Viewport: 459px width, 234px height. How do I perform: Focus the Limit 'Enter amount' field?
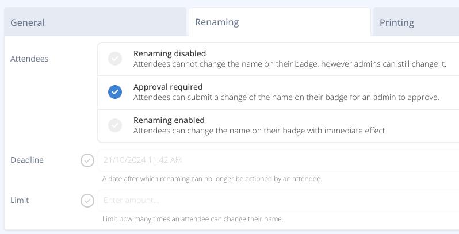point(276,200)
